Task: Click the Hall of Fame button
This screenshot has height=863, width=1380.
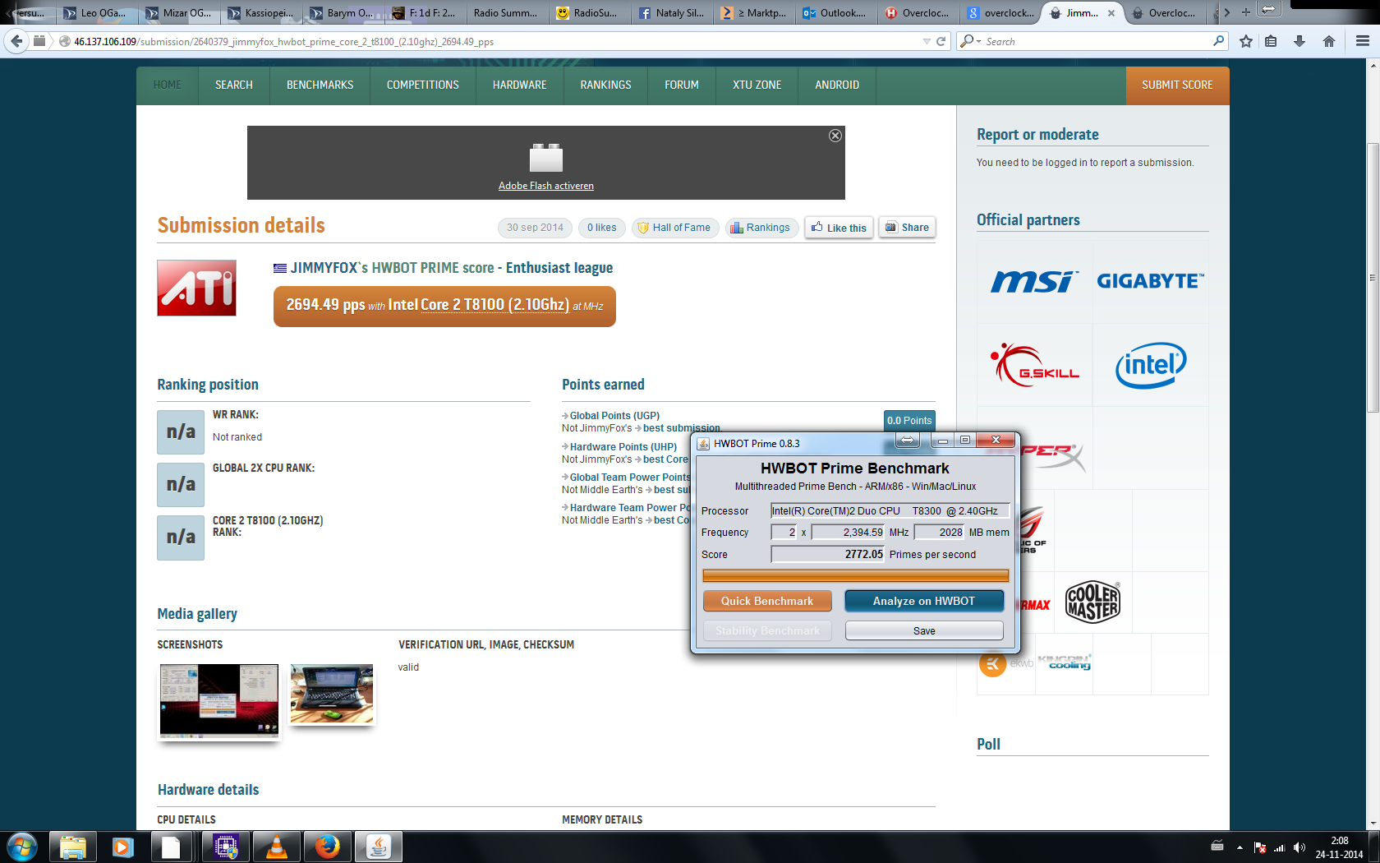Action: (x=674, y=228)
